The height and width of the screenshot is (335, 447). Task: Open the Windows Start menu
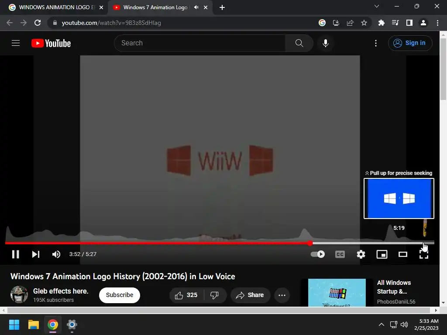14,325
